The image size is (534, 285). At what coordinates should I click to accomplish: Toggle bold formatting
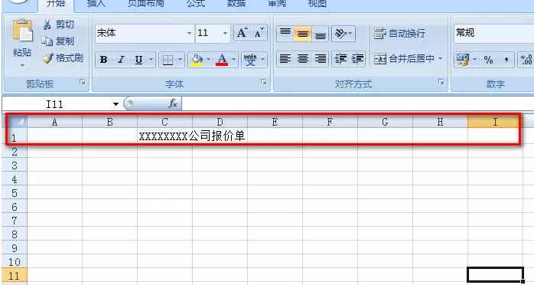[x=103, y=60]
